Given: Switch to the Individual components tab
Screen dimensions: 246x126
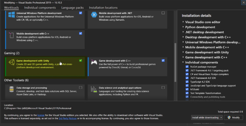Looking at the screenshot, I should tap(40, 7).
